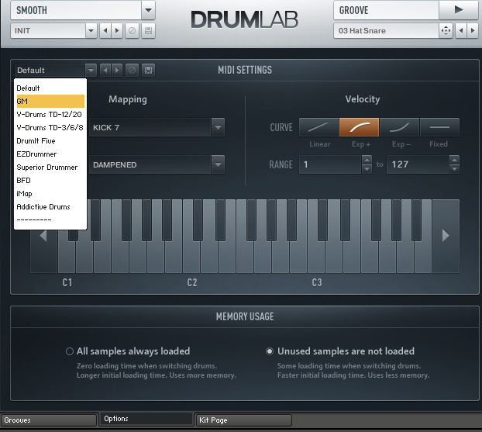Choose V-Drums TD-3/6/8 mapping
Image resolution: width=482 pixels, height=432 pixels.
[x=50, y=128]
